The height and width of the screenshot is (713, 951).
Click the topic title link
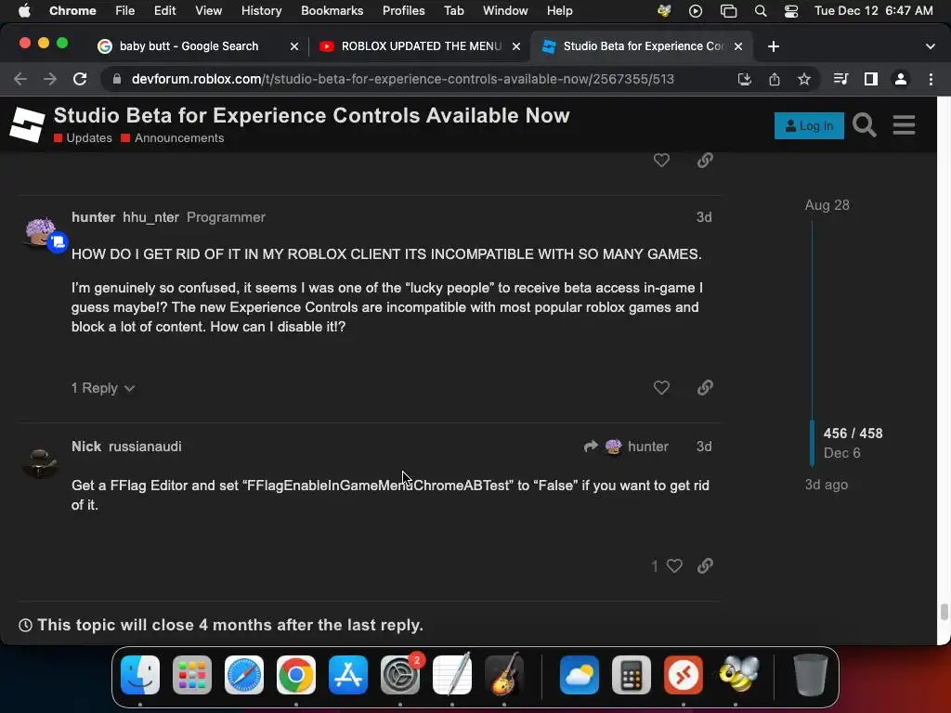312,115
